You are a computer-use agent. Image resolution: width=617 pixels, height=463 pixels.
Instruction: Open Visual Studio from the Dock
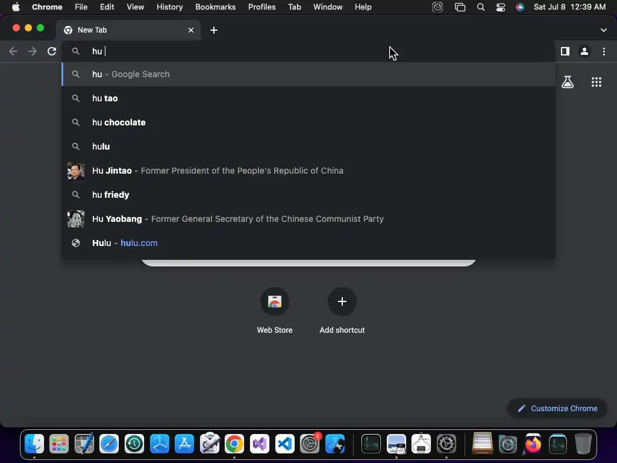pos(260,444)
